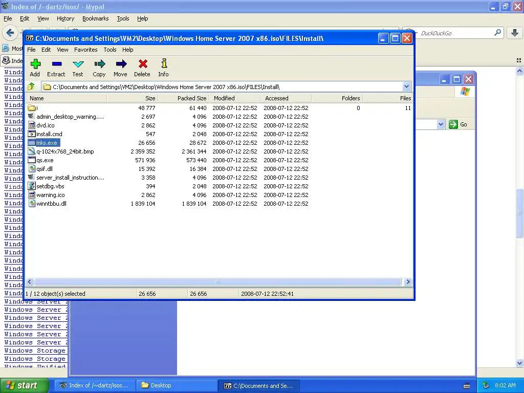Screen dimensions: 524x393
Task: Click the DuckDuckGo search magnifier icon
Action: [x=497, y=33]
